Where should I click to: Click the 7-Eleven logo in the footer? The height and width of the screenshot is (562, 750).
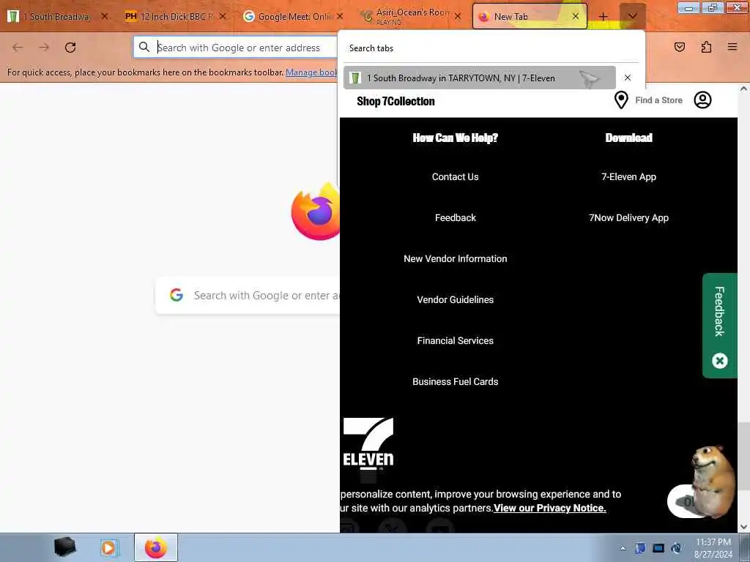368,444
